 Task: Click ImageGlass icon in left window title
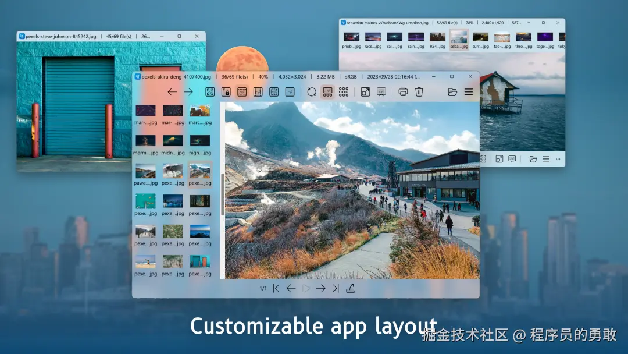tap(22, 36)
